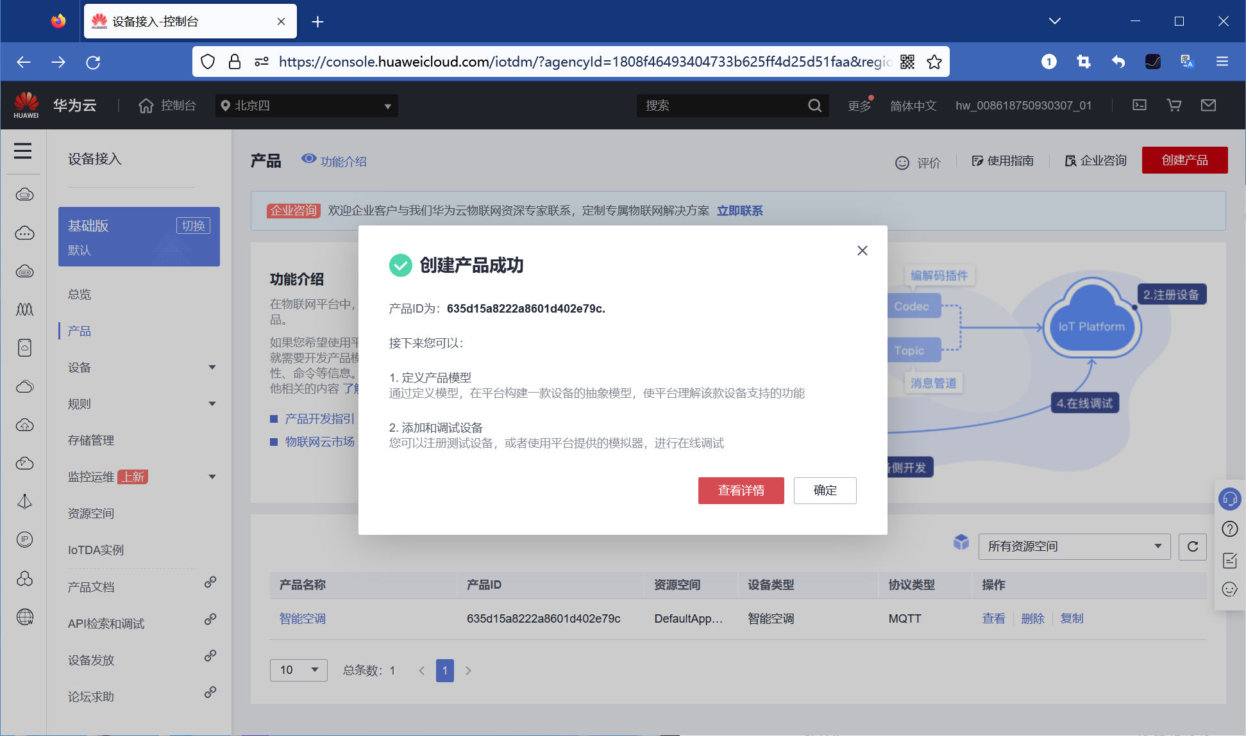Open the online customer service headset icon
This screenshot has width=1246, height=736.
coord(1229,498)
